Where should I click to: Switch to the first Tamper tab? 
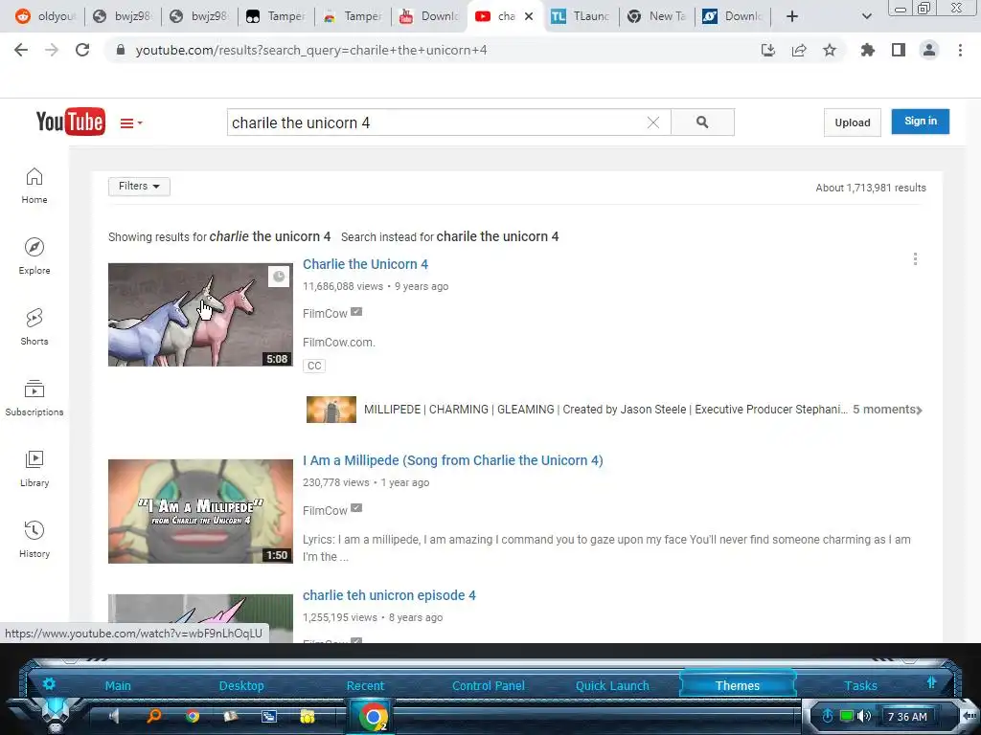click(275, 16)
